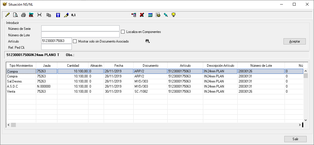Click the printer icon
This screenshot has height=145, width=314.
pos(23,15)
